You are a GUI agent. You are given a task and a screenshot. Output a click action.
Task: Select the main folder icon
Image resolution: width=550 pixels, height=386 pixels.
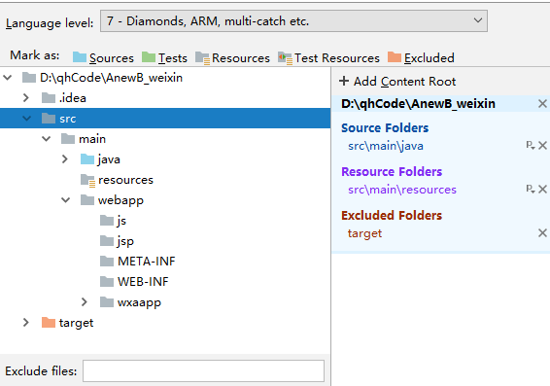[x=68, y=139]
